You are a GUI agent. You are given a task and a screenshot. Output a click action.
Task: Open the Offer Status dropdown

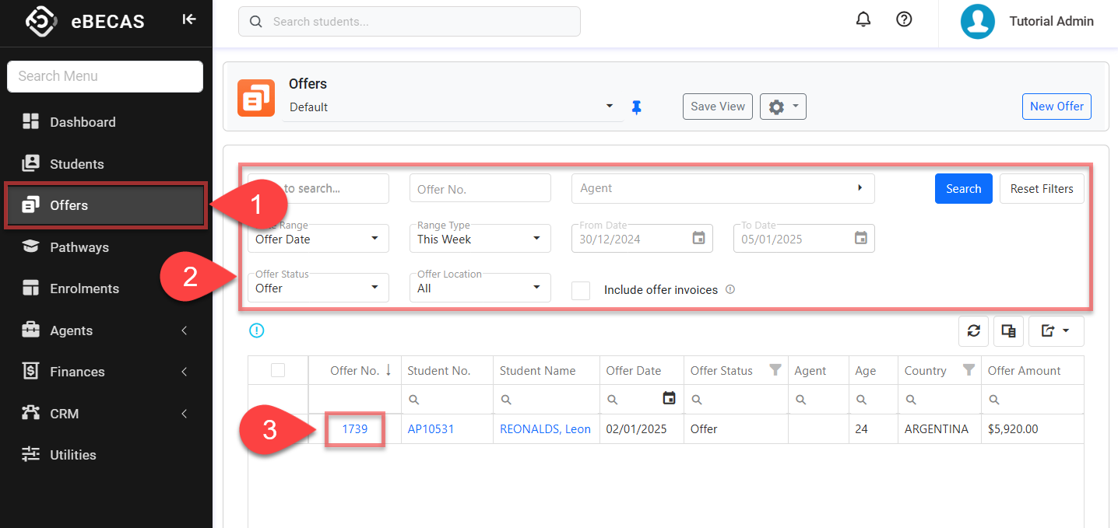[318, 288]
